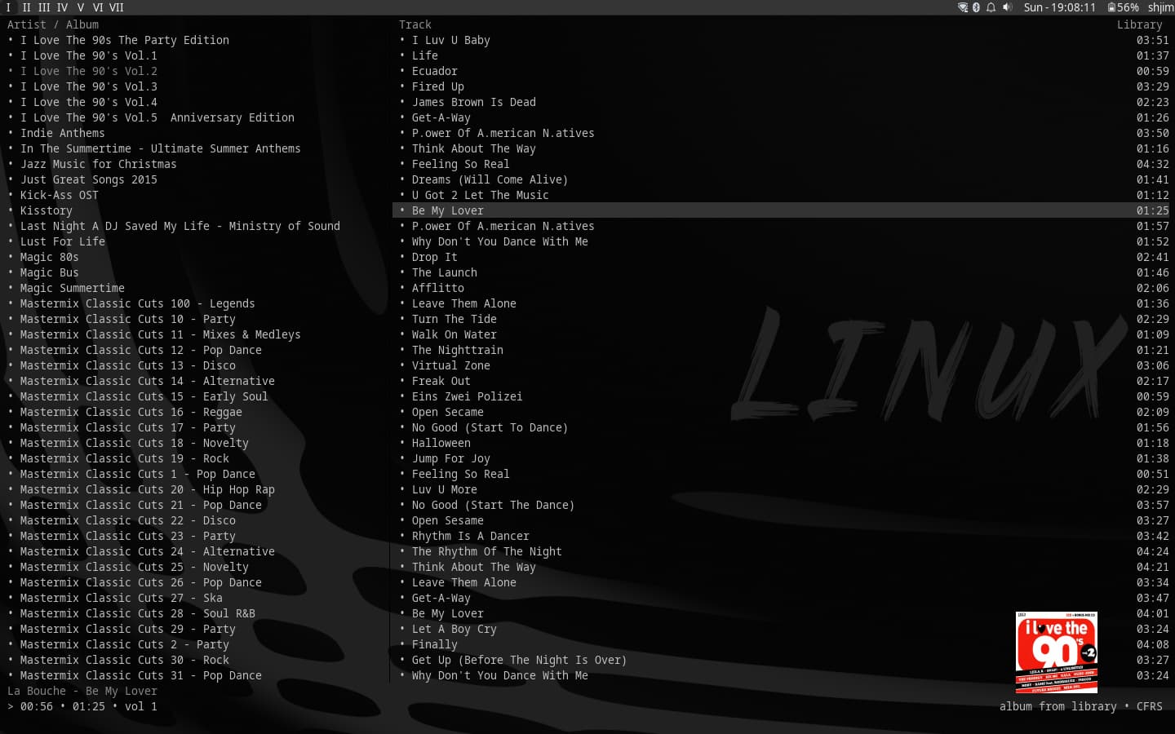Open the Wi-Fi network tray icon
1175x734 pixels.
963,7
